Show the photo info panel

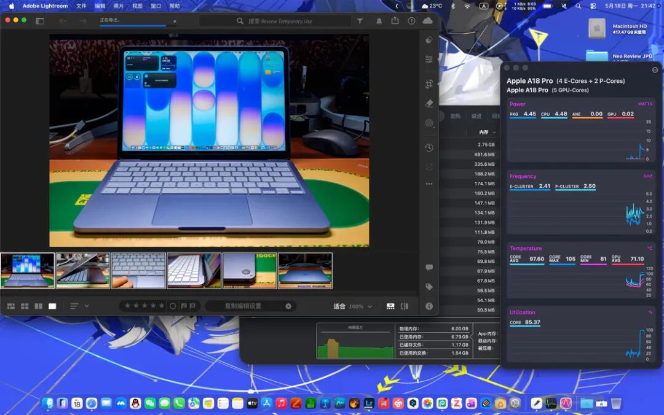pos(429,306)
